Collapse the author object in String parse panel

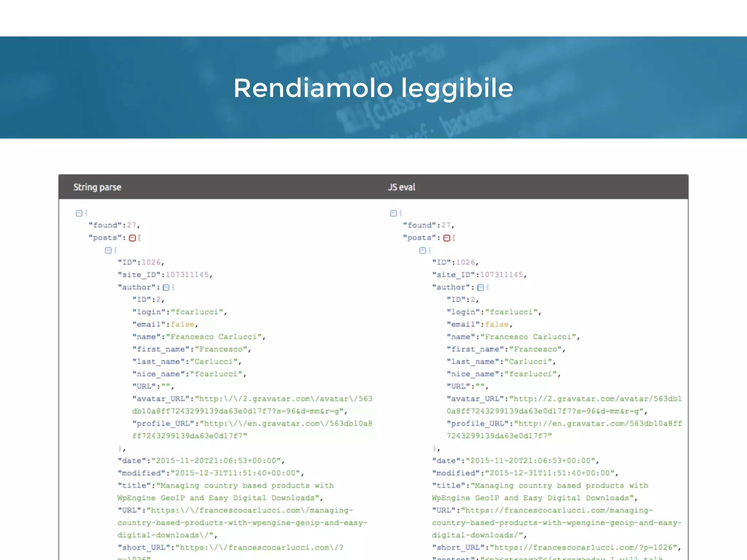pyautogui.click(x=166, y=287)
